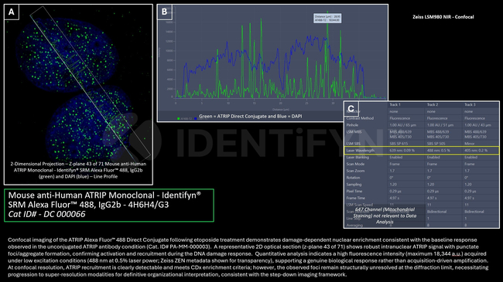Click the 'Track 2' column header
The height and width of the screenshot is (282, 503).
pyautogui.click(x=433, y=105)
